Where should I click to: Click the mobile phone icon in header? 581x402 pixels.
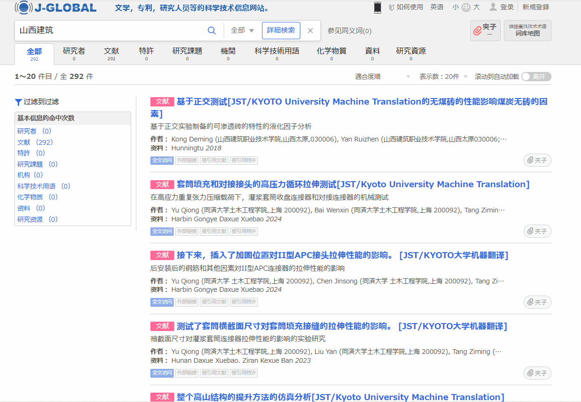tap(377, 7)
